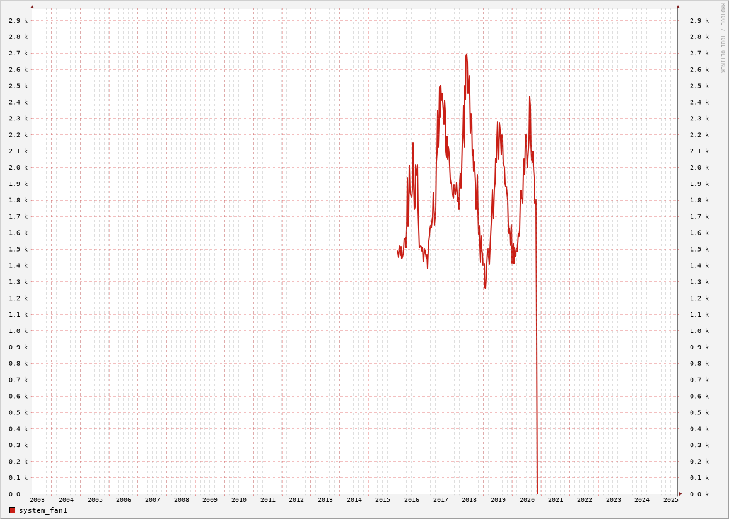Click the arrowhead atop the right y-axis
This screenshot has height=519, width=729.
pyautogui.click(x=678, y=7)
